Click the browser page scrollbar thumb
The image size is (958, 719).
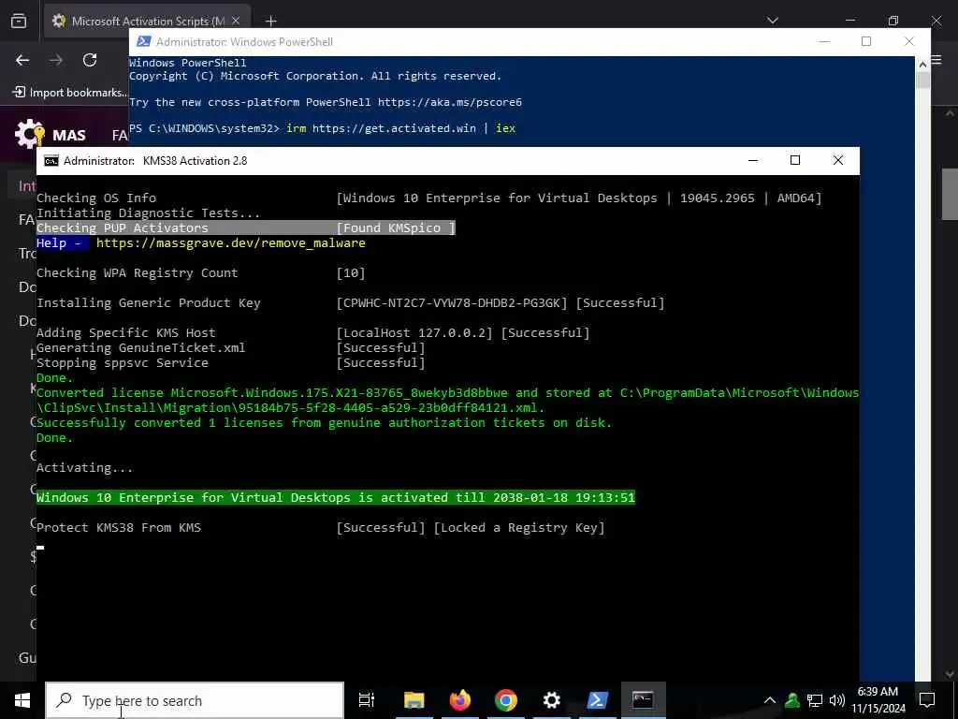(x=950, y=193)
